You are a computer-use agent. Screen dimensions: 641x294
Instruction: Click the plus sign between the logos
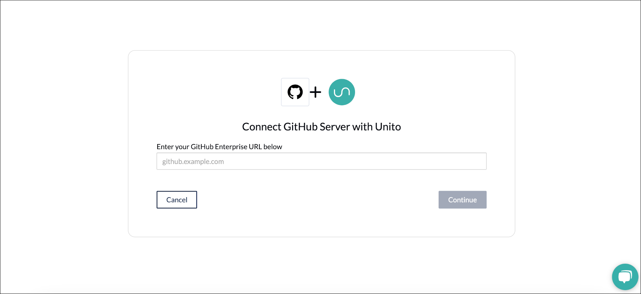coord(315,92)
